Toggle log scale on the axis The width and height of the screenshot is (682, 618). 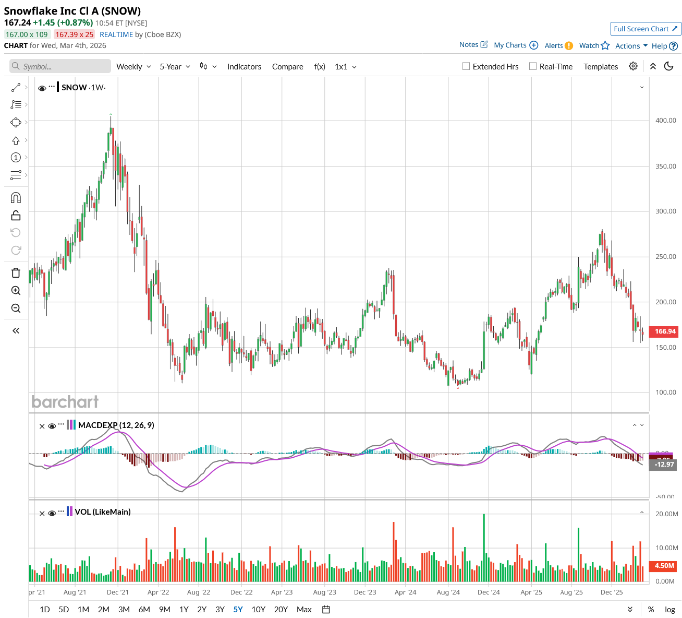670,610
